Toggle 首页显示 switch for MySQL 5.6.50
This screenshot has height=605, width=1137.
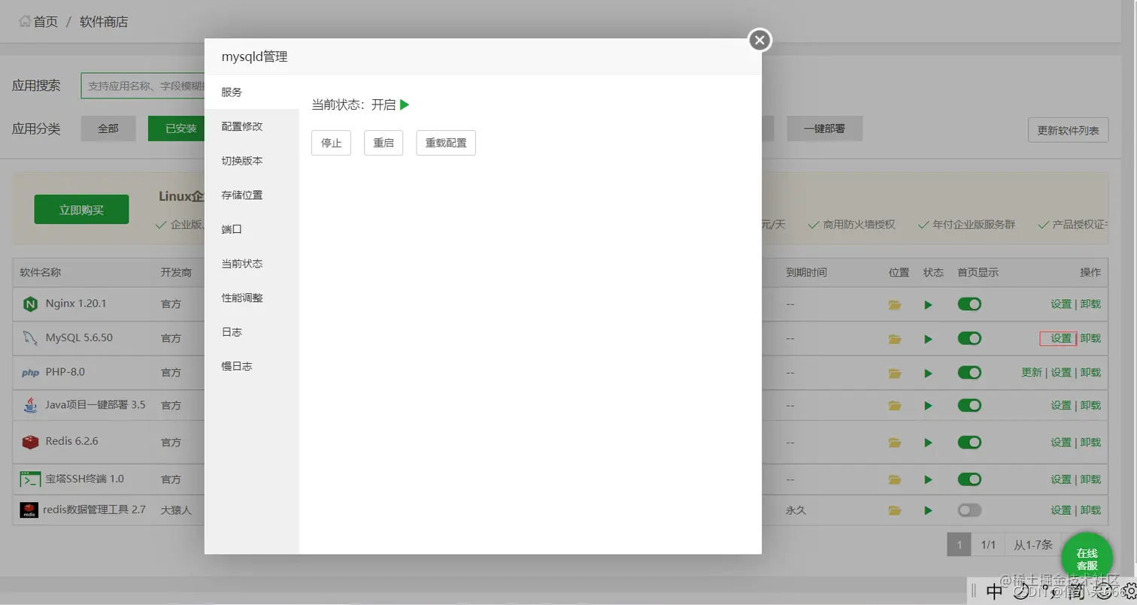tap(969, 338)
